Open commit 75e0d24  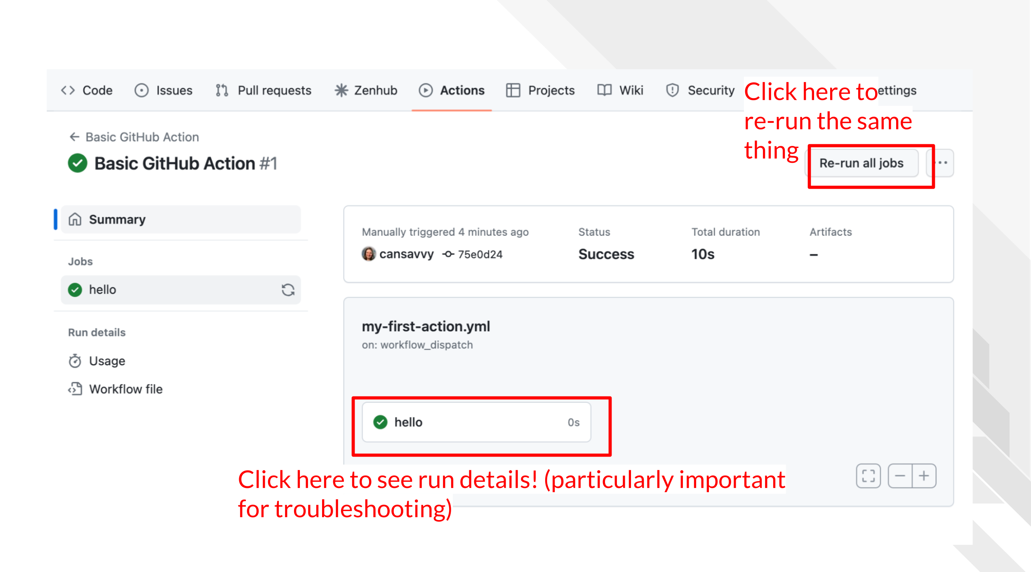[480, 255]
